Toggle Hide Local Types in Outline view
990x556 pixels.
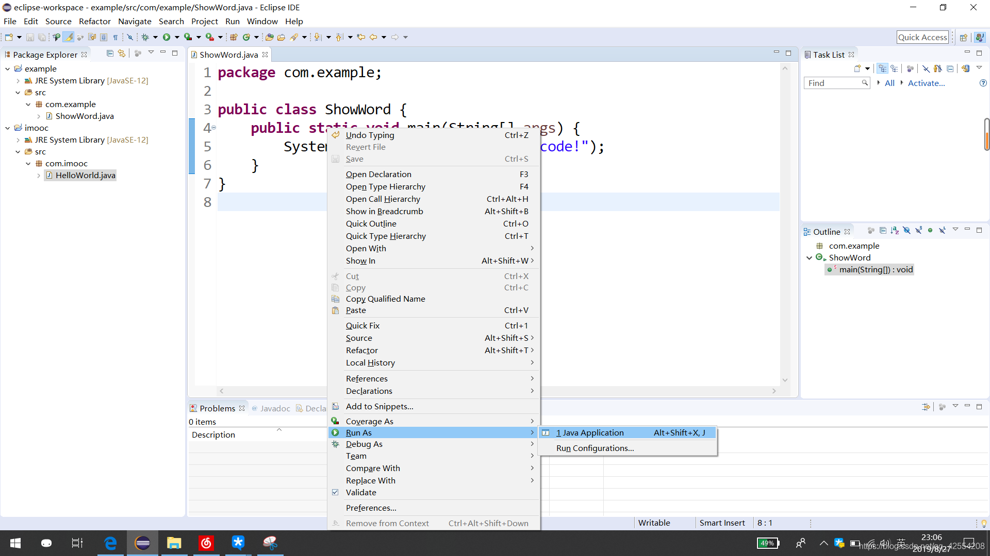(x=942, y=230)
